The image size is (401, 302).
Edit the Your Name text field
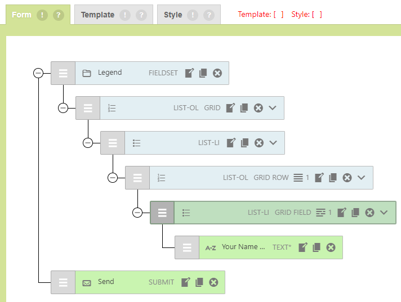(303, 247)
